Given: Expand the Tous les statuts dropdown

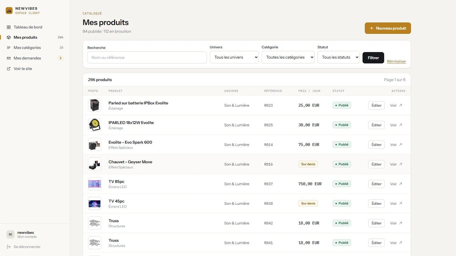Looking at the screenshot, I should tap(338, 57).
